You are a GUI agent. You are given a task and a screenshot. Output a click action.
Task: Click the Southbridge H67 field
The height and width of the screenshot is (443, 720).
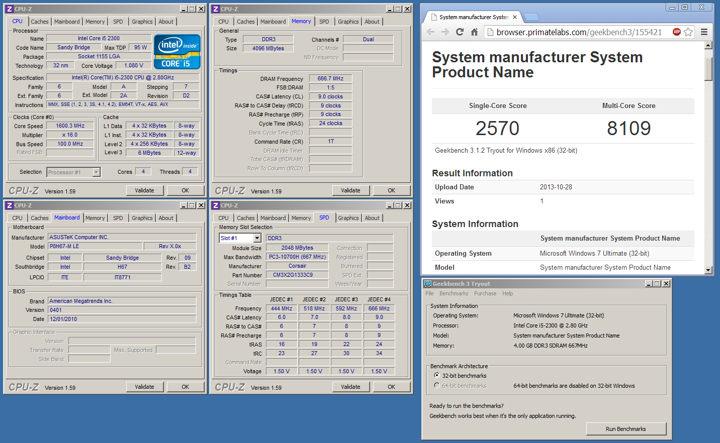tap(122, 267)
